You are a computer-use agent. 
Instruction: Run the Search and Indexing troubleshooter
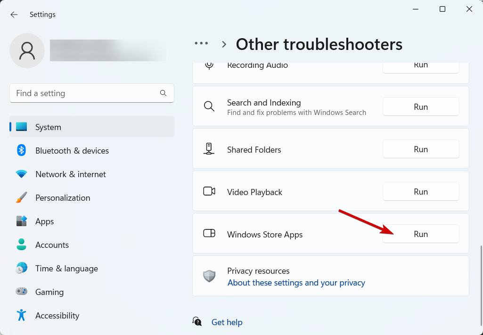click(421, 106)
